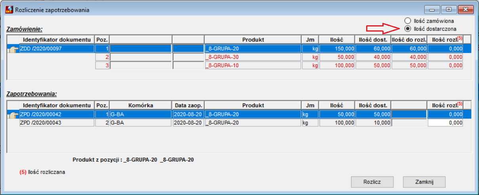
Task: Click the 'Zamówienie:' section label
Action: point(24,29)
